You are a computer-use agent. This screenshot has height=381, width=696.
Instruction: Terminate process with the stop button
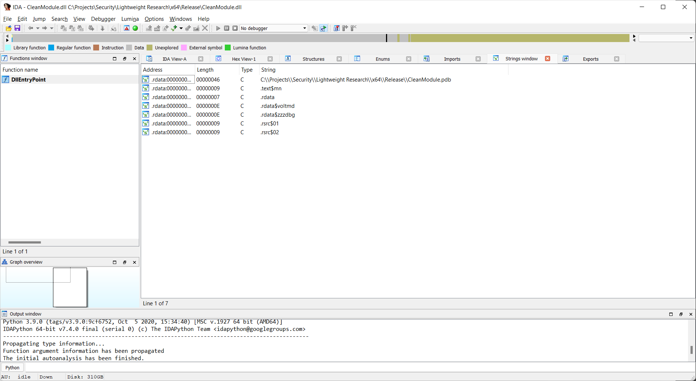click(x=235, y=28)
